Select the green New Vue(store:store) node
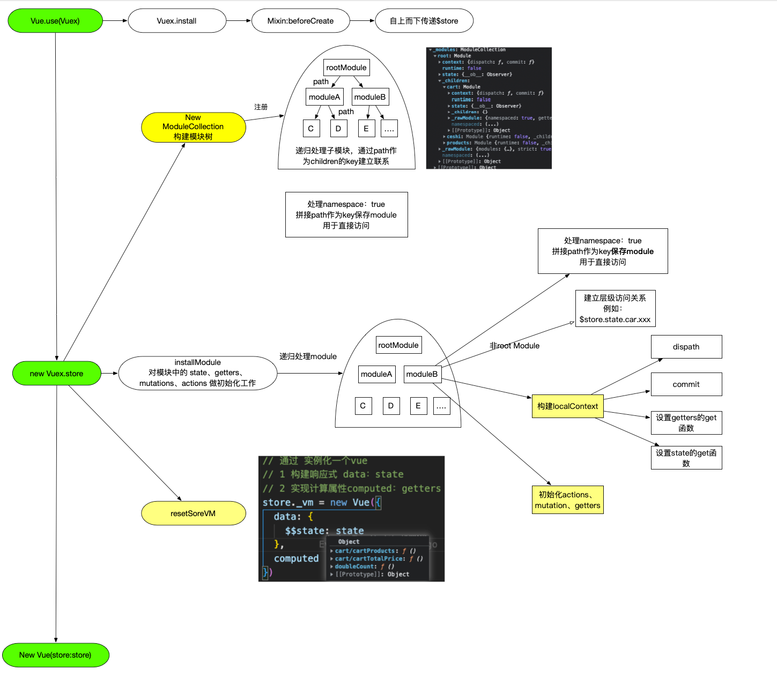The image size is (777, 678). click(x=55, y=655)
